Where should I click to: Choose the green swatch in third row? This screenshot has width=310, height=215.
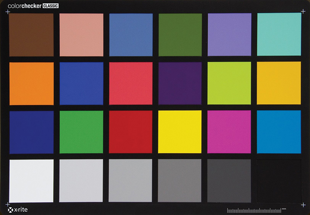(81, 132)
